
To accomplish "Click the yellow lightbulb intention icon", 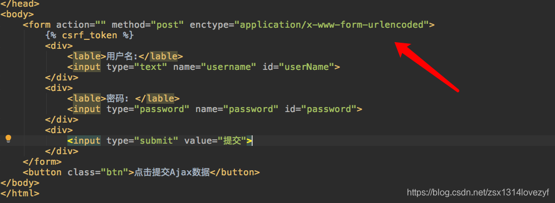I will pyautogui.click(x=8, y=139).
